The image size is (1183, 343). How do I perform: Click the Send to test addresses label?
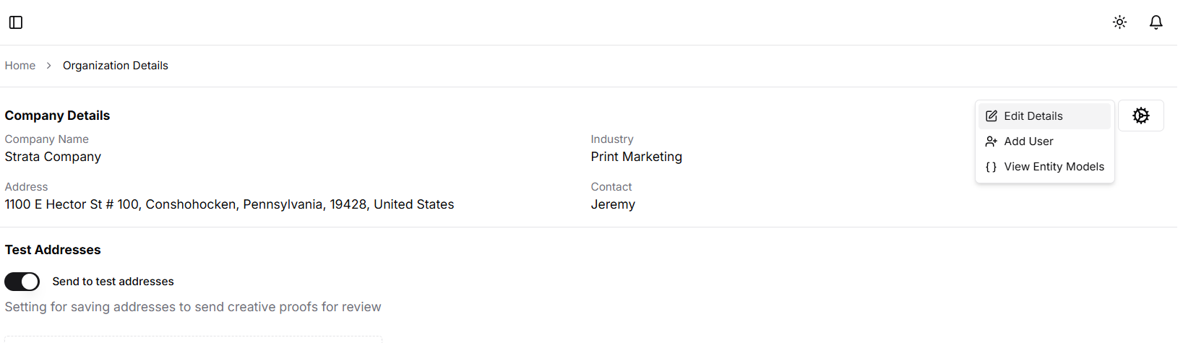113,282
